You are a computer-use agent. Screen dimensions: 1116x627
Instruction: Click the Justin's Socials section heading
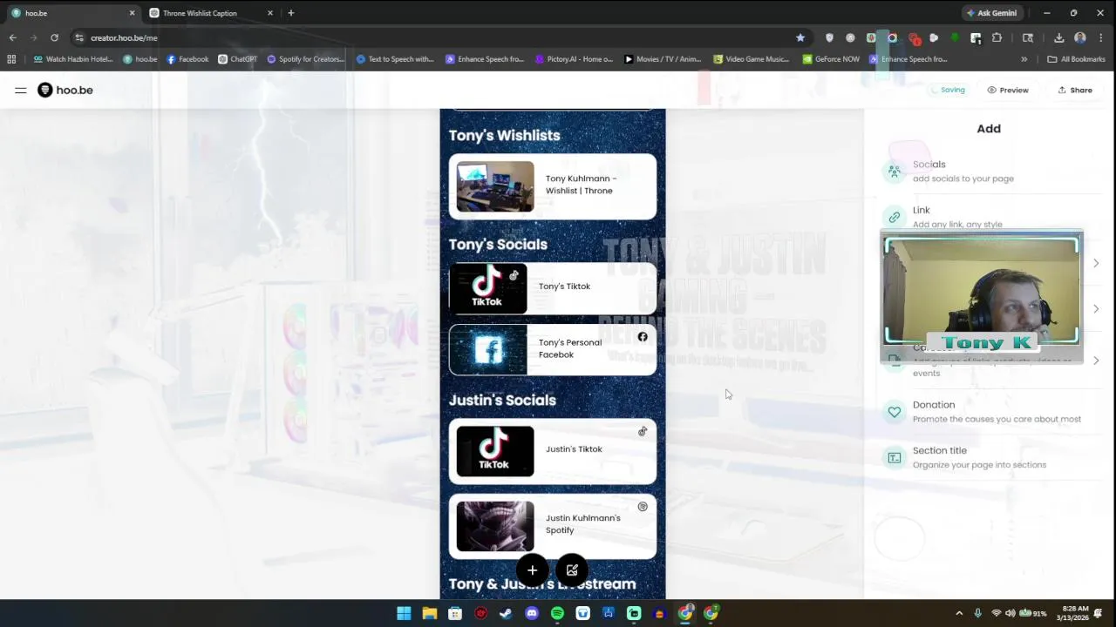tap(502, 400)
